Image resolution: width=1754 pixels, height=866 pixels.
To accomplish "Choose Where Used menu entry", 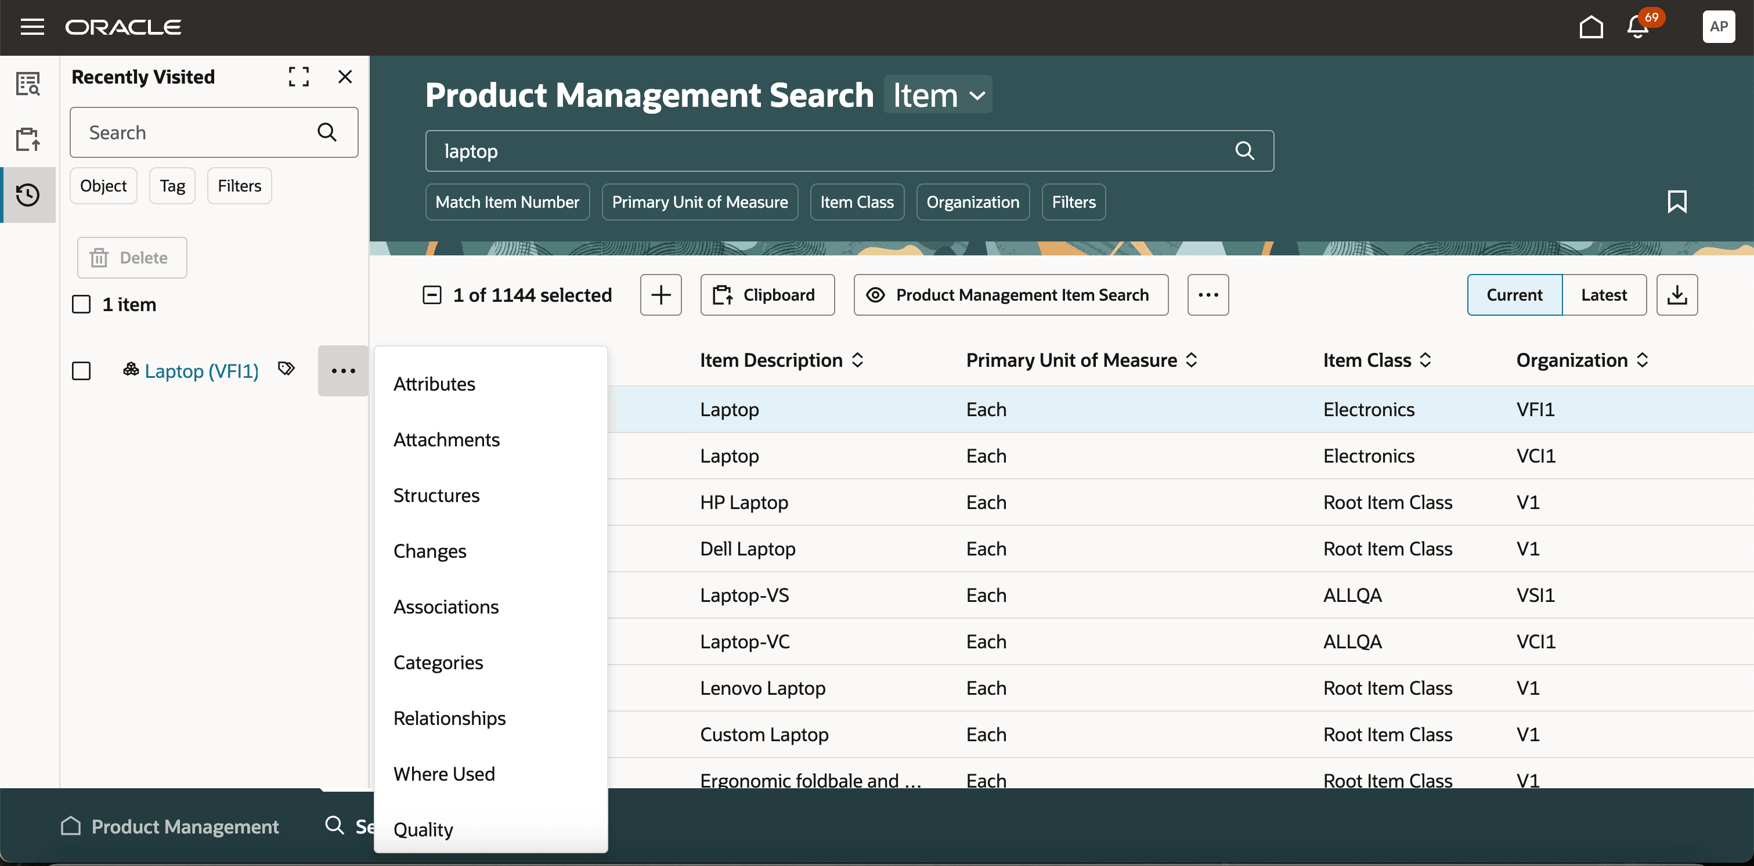I will [444, 773].
